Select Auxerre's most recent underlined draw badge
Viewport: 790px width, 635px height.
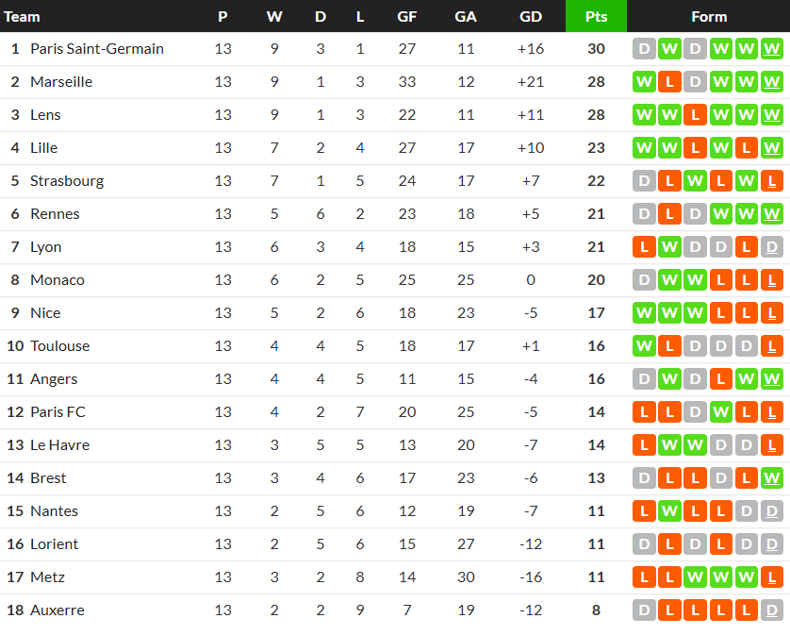pos(771,610)
